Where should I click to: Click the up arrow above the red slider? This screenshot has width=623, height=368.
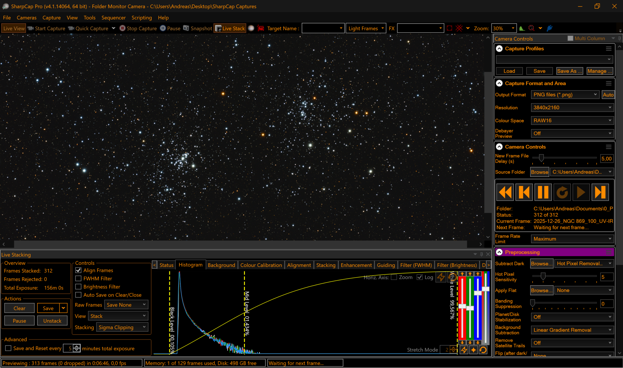point(462,274)
